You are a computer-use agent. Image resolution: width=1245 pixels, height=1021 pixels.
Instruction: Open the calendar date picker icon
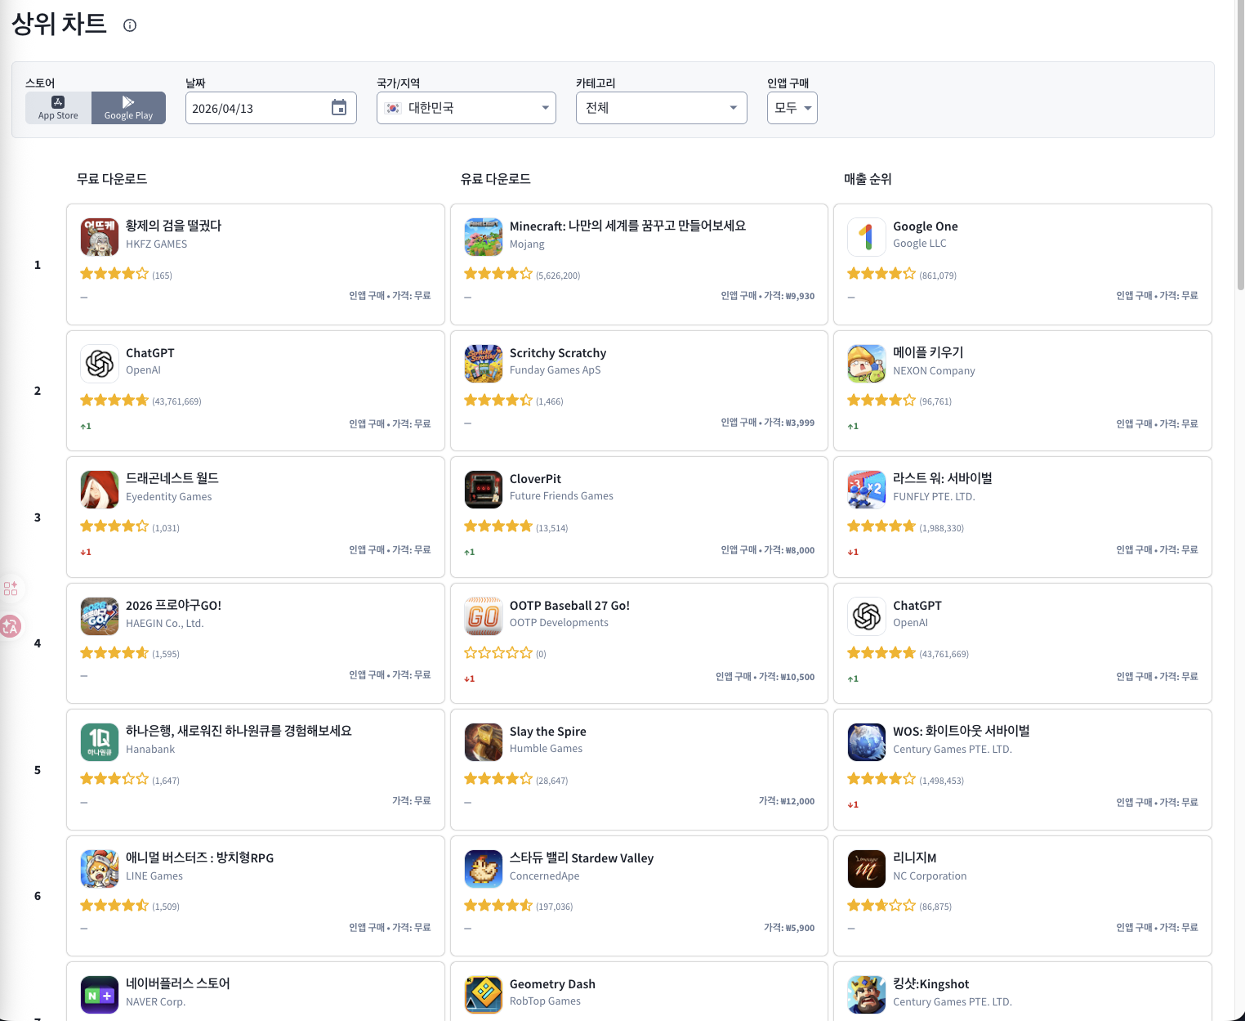point(339,108)
